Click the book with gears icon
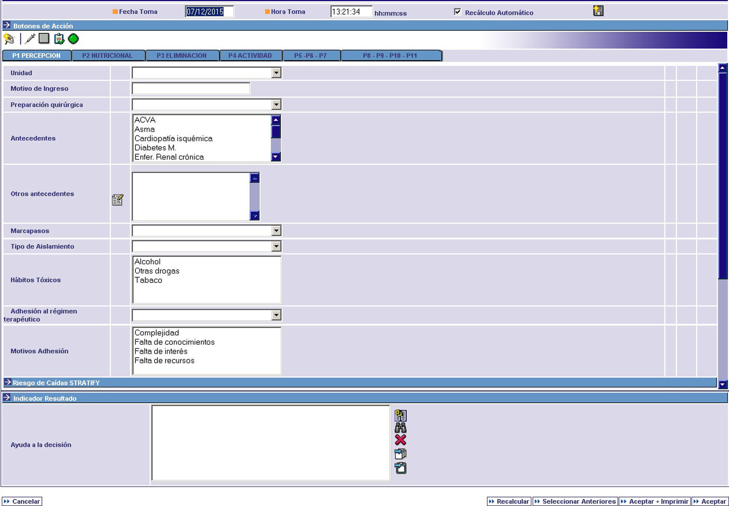The width and height of the screenshot is (729, 506). click(x=400, y=415)
